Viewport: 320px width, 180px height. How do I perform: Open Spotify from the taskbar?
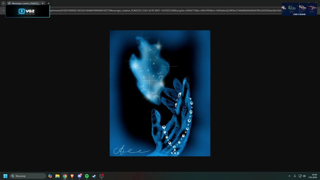[x=87, y=176]
